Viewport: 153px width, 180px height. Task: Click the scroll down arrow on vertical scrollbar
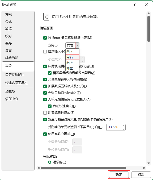[x=149, y=163]
